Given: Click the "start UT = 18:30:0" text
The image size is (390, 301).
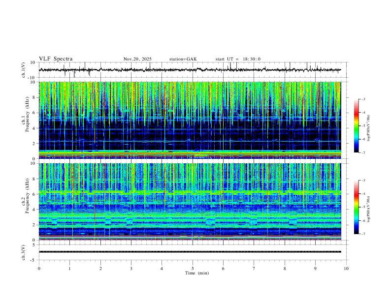Looking at the screenshot, I should (x=238, y=59).
